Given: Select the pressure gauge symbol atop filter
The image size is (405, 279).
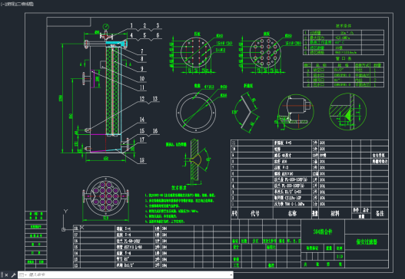Looking at the screenshot, I should 105,27.
